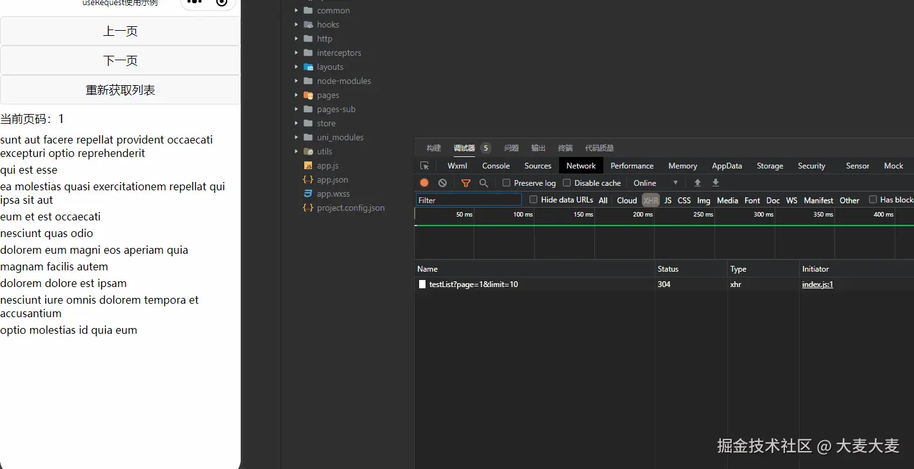914x469 pixels.
Task: Filter requests by XHR type
Action: (650, 200)
